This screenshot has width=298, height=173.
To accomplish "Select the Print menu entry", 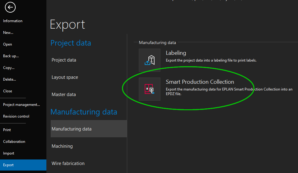I will pos(7,130).
